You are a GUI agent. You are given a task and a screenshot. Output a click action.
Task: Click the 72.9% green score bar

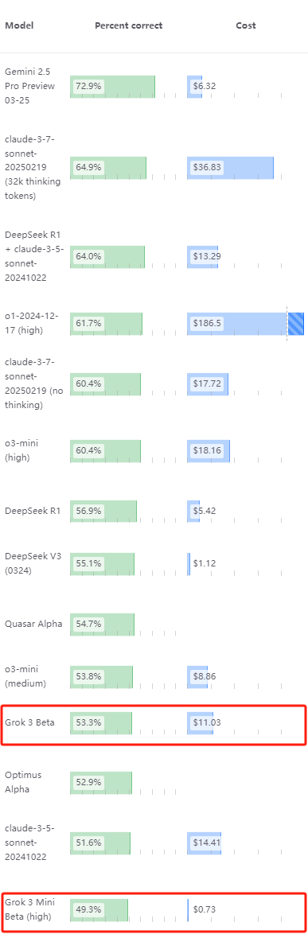pos(112,87)
